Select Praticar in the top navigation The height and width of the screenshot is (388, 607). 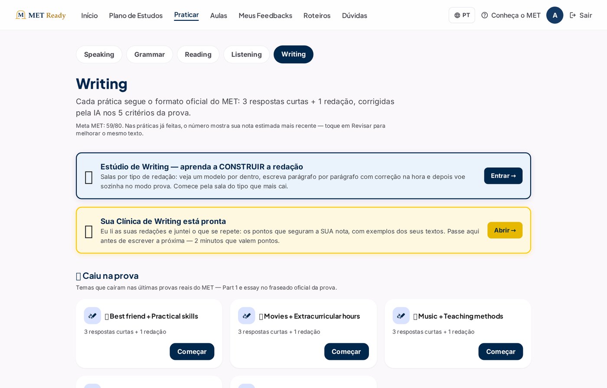(186, 15)
